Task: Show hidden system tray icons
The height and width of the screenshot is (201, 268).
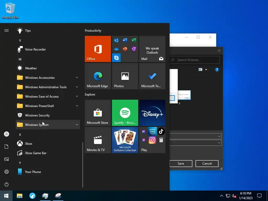Action: click(x=221, y=196)
